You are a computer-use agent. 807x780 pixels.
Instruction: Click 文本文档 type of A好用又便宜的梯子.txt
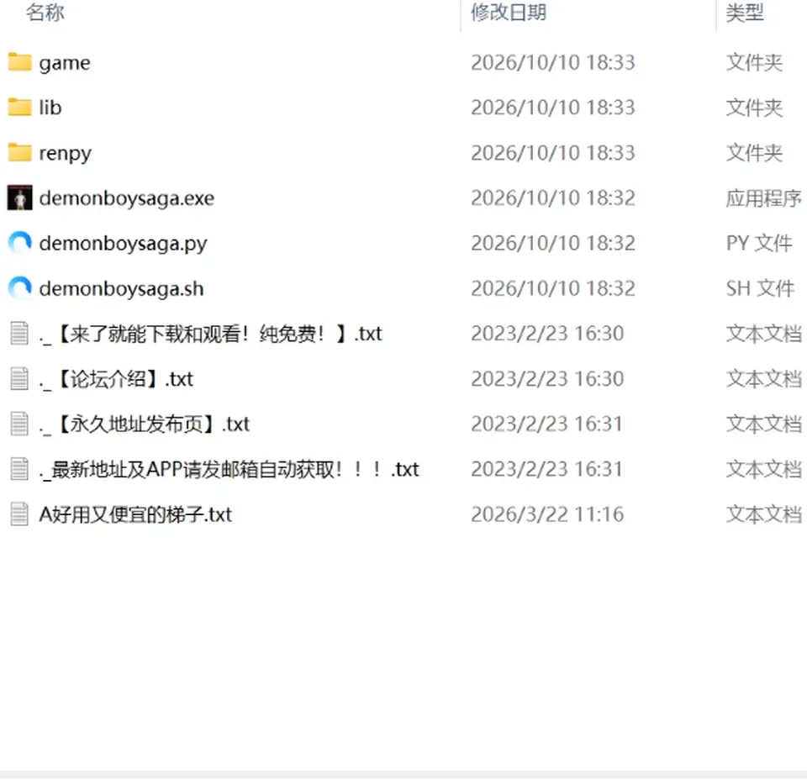[764, 514]
